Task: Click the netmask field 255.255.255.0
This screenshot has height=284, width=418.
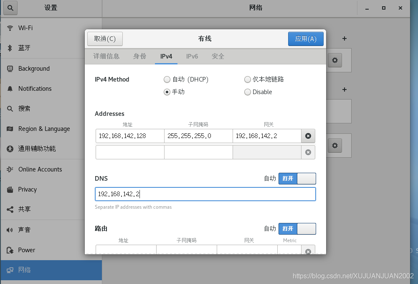Action: (198, 136)
